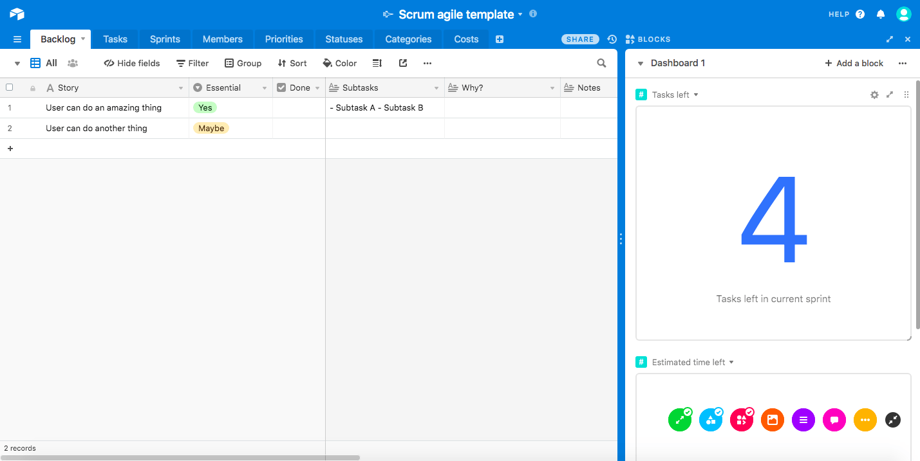The height and width of the screenshot is (461, 920).
Task: Switch to the Priorities tab
Action: (284, 39)
